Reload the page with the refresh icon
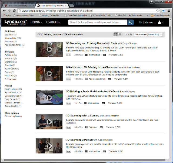 [14, 11]
